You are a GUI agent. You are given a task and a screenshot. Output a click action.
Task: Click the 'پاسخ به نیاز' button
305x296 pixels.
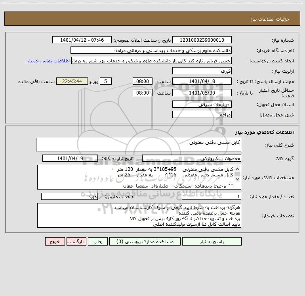click(212, 242)
